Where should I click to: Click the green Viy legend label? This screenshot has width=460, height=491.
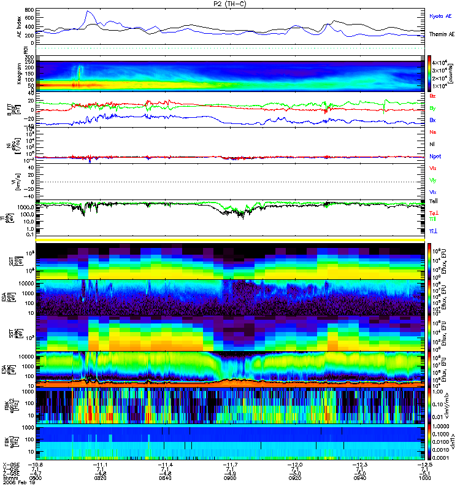433,180
